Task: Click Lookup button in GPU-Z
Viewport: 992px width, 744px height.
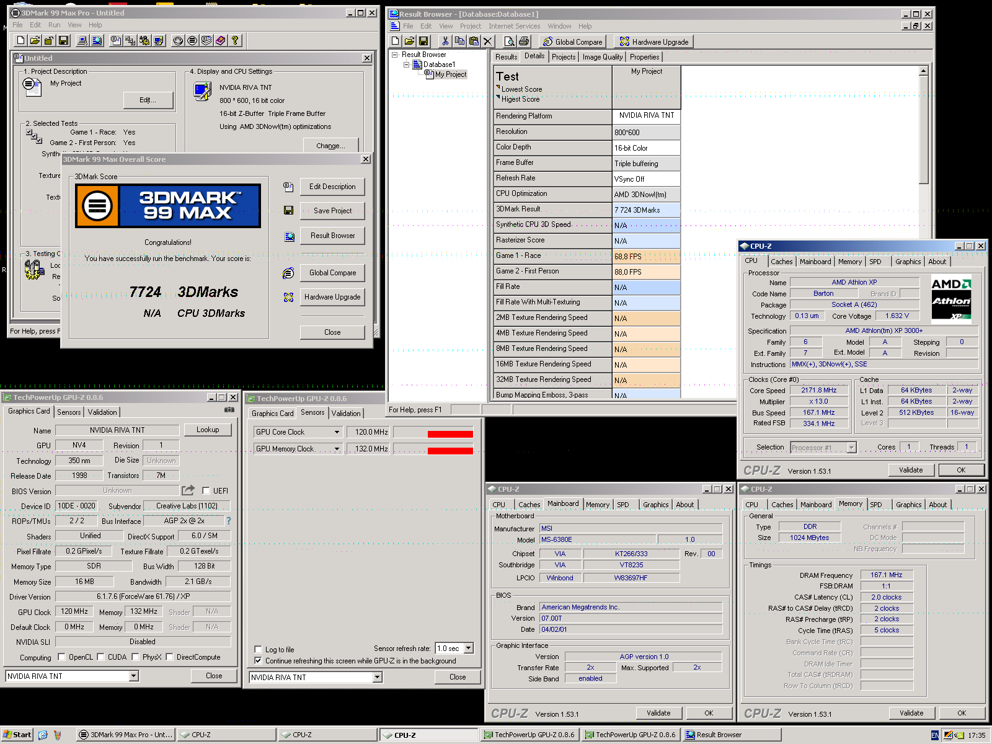Action: 208,430
